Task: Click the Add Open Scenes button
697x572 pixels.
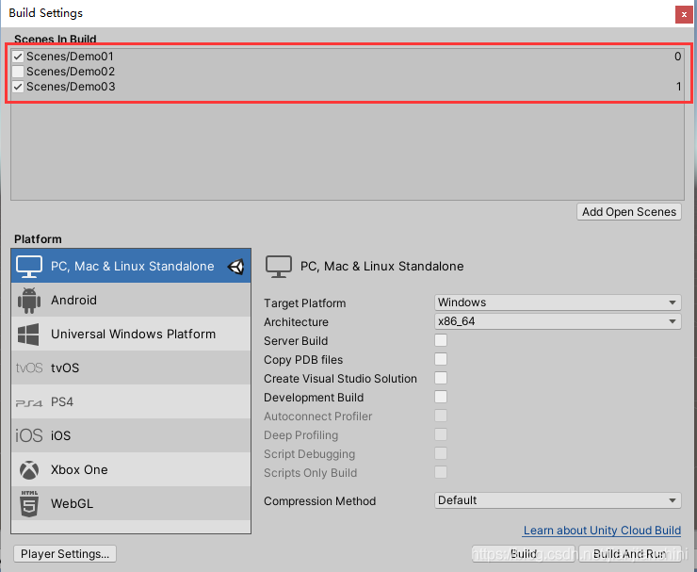Action: (x=629, y=212)
